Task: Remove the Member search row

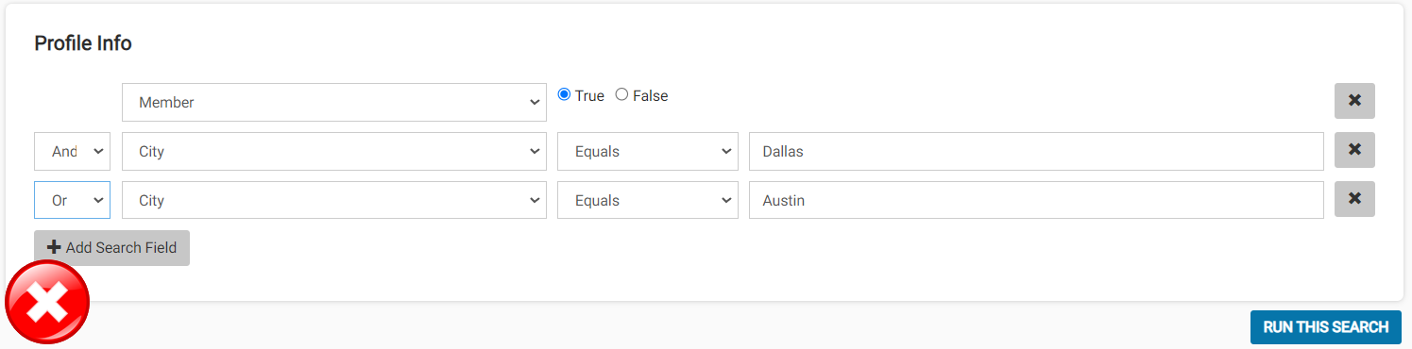Action: 1354,101
